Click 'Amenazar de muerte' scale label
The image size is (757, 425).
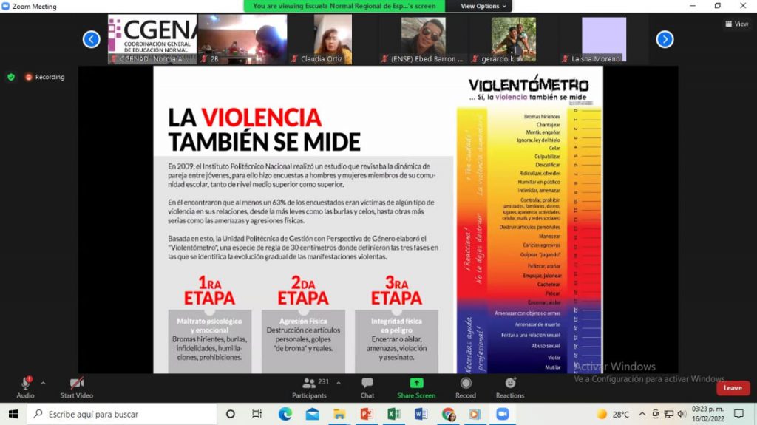(537, 324)
